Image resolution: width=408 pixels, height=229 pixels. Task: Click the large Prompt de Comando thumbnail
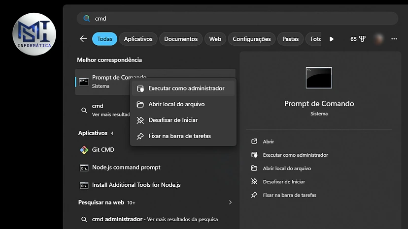[319, 78]
